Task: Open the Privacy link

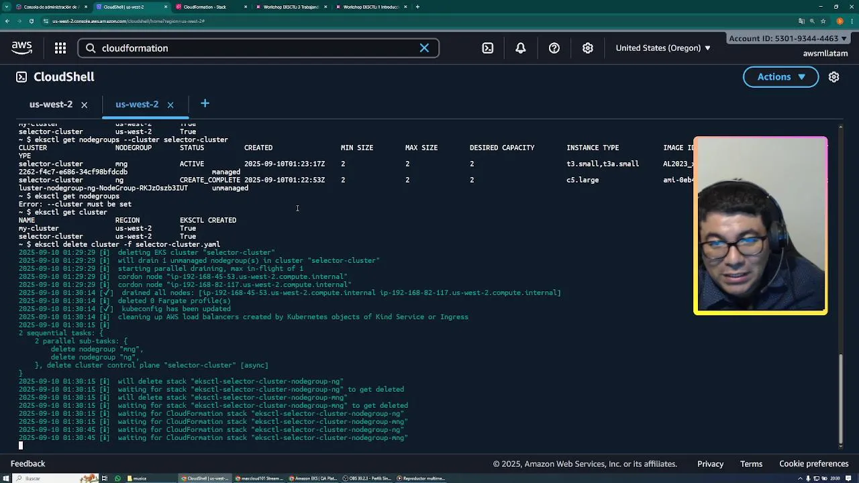Action: pos(710,464)
